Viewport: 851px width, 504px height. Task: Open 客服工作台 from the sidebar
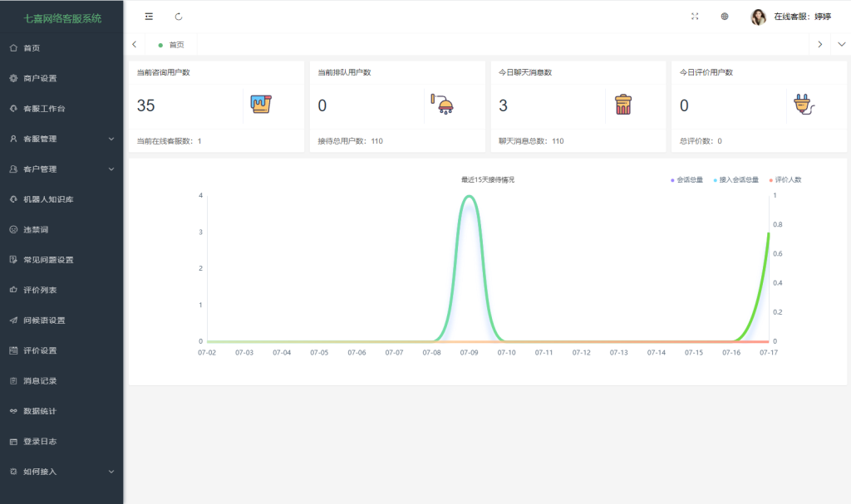click(43, 109)
